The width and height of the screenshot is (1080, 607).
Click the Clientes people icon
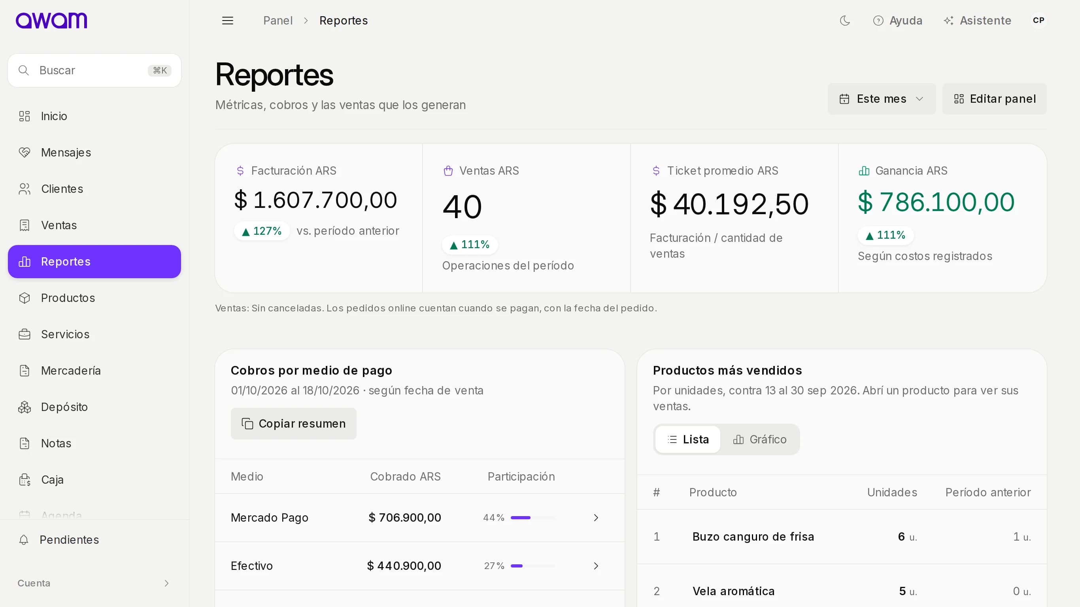tap(25, 189)
